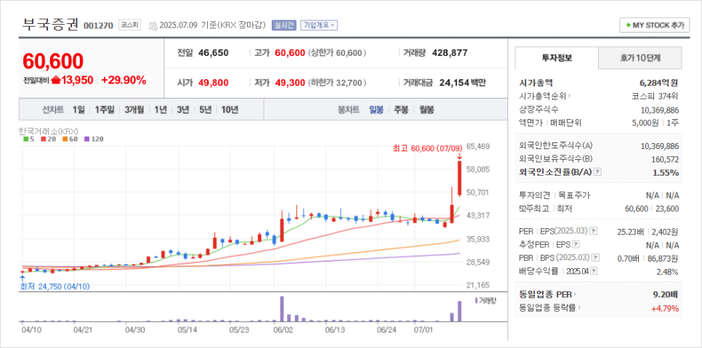Click the 외국인보유주식수 160,572 value
Screen dimensions: 702x348
(x=664, y=159)
